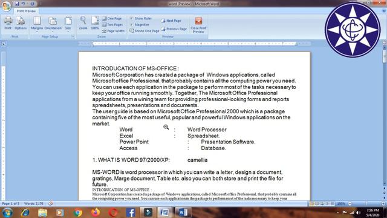Select the Print Preview ribbon tab
This screenshot has height=218, width=387.
click(x=26, y=11)
